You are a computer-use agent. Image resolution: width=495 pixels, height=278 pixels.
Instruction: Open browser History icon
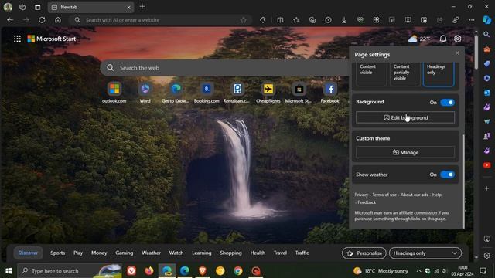[328, 20]
